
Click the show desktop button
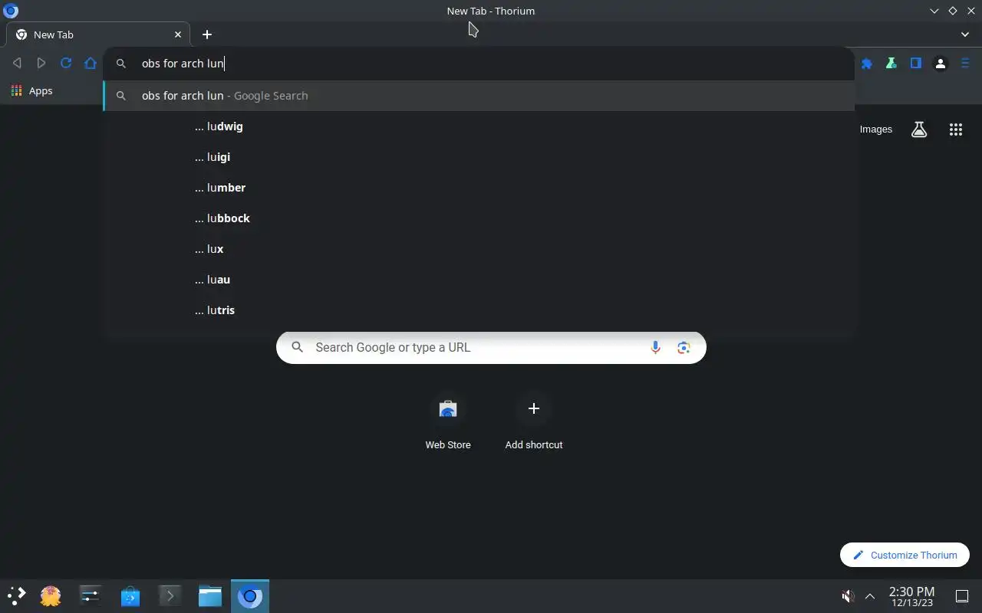[962, 596]
